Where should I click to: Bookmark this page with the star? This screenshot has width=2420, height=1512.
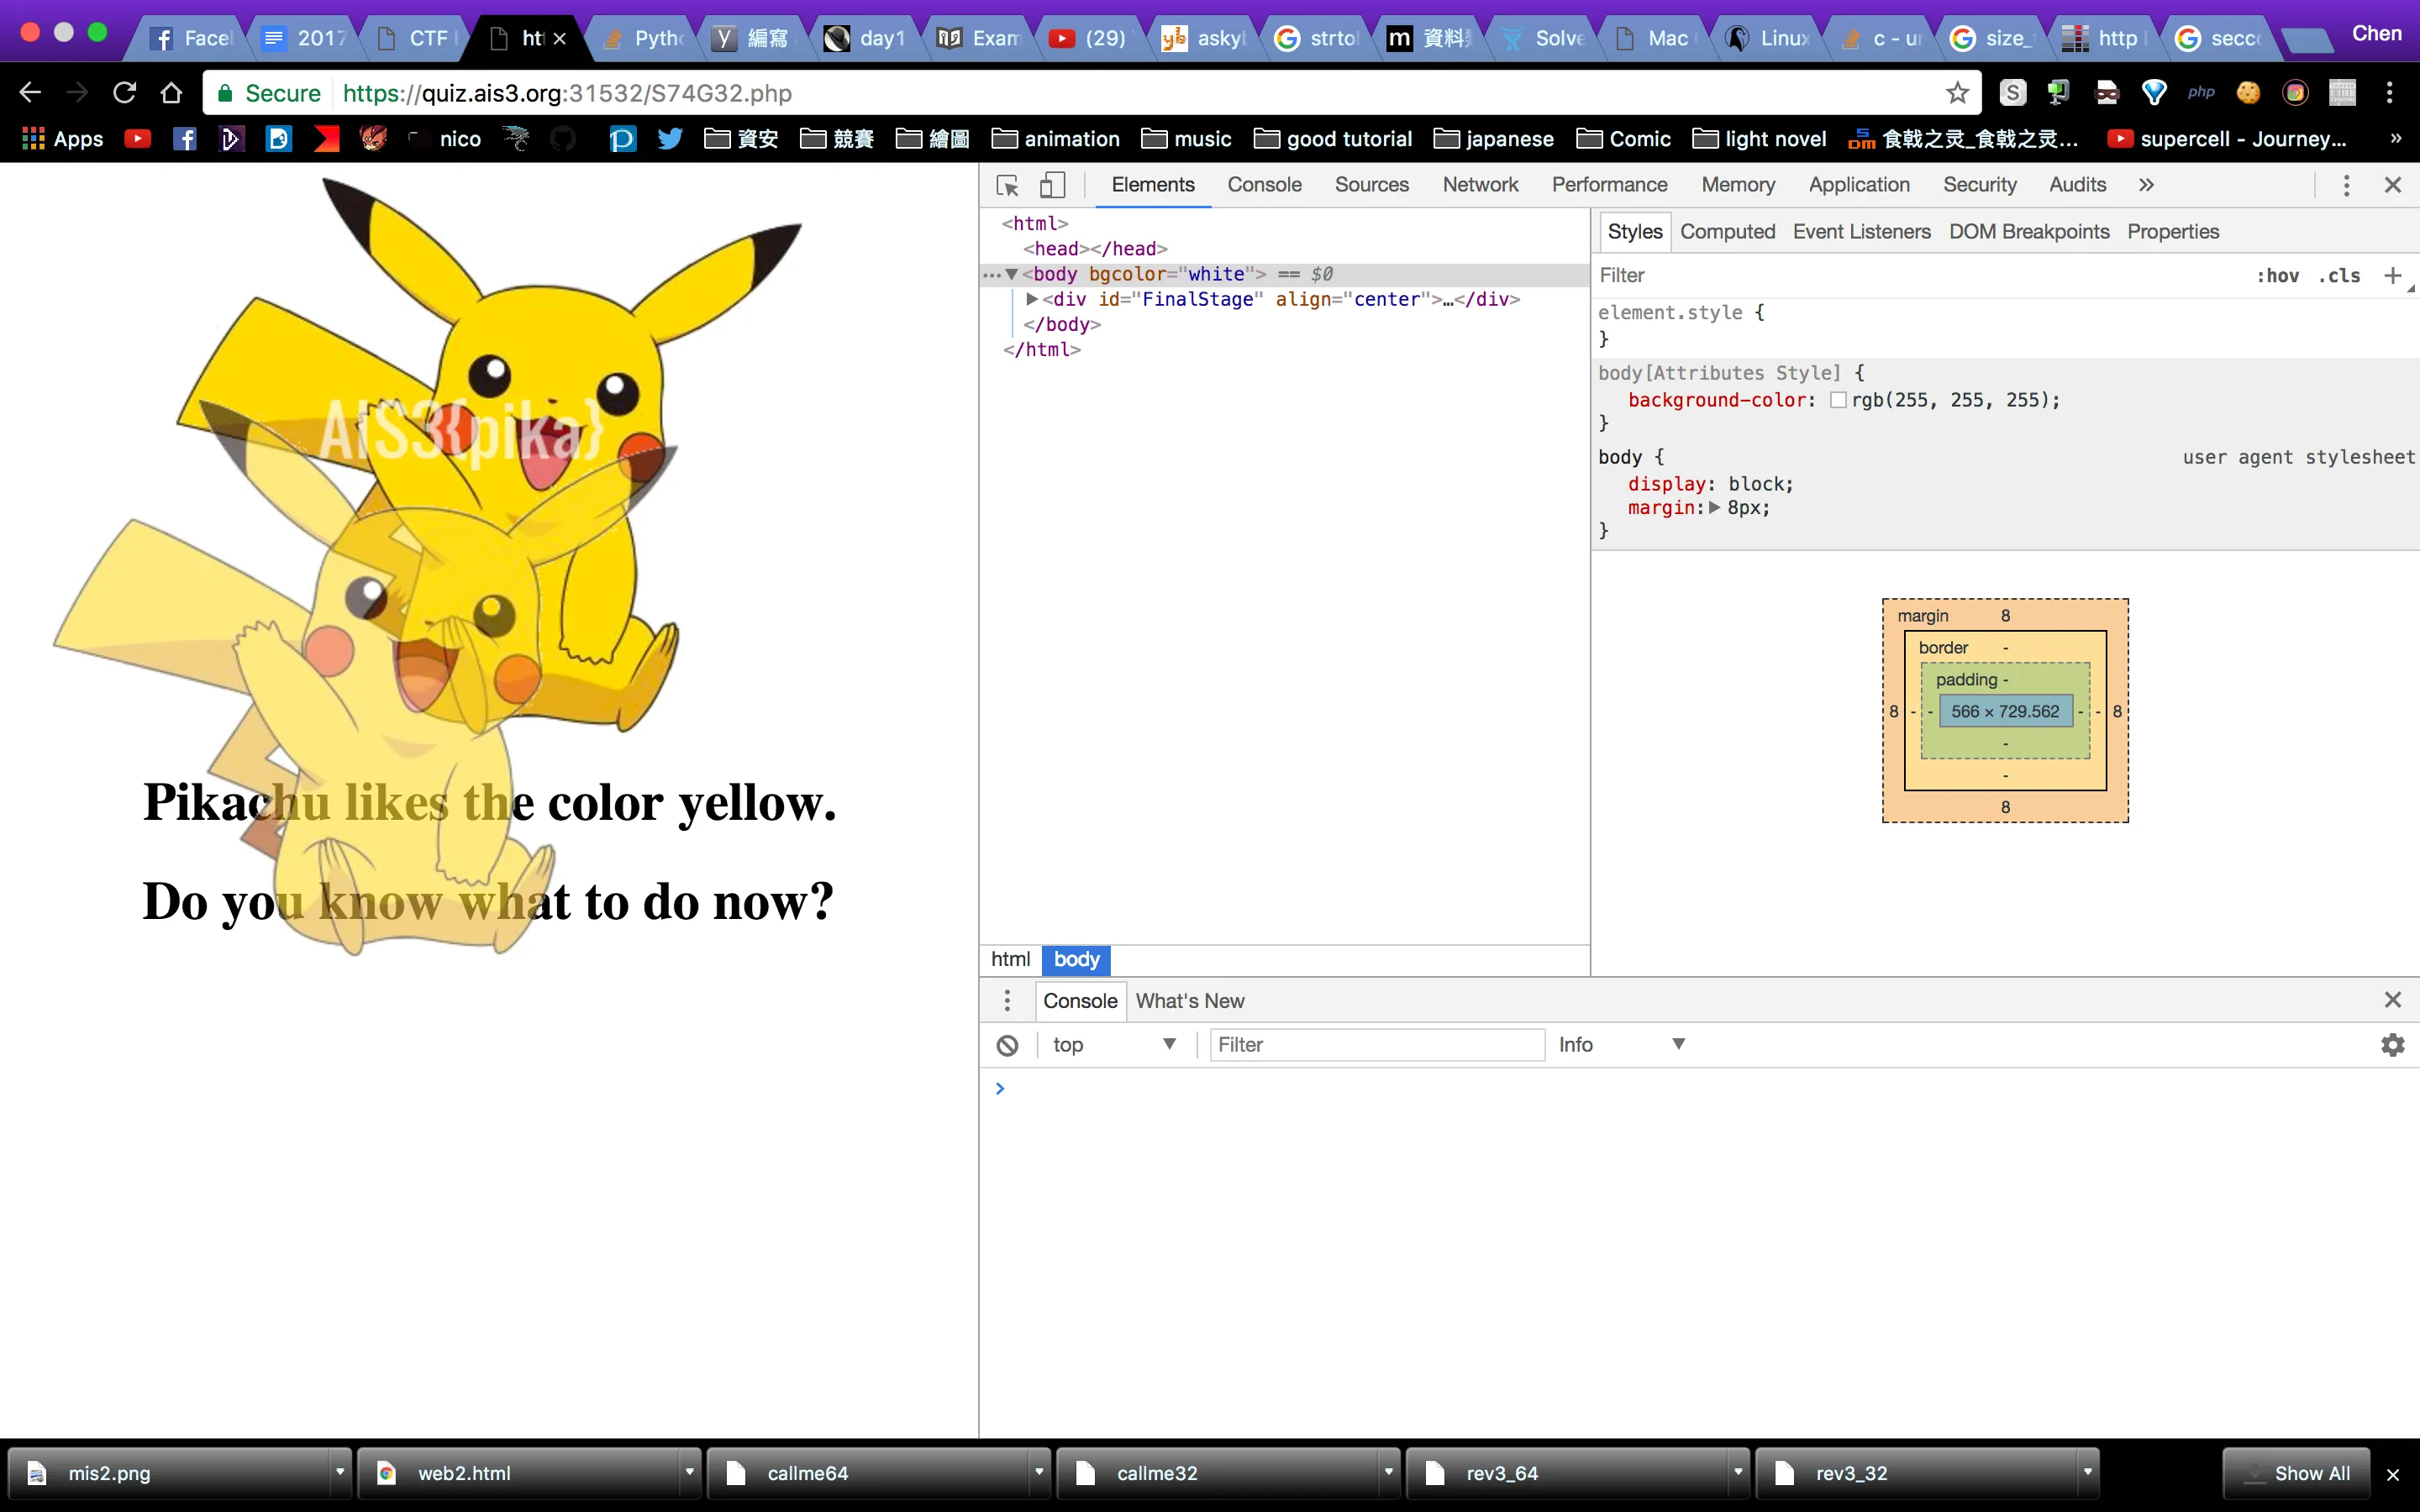1957,93
